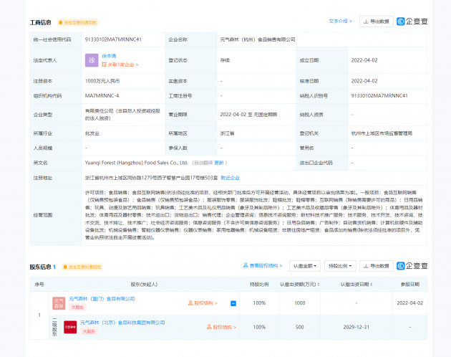Click 营业期限 value 2022-04-02 至 无固定期限

[248, 115]
